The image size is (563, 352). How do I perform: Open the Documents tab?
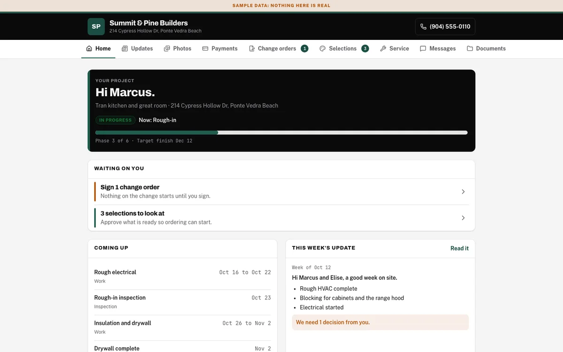pos(486,48)
